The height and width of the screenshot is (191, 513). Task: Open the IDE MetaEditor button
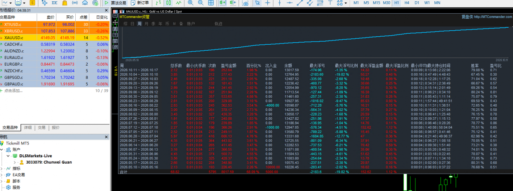click(x=55, y=3)
